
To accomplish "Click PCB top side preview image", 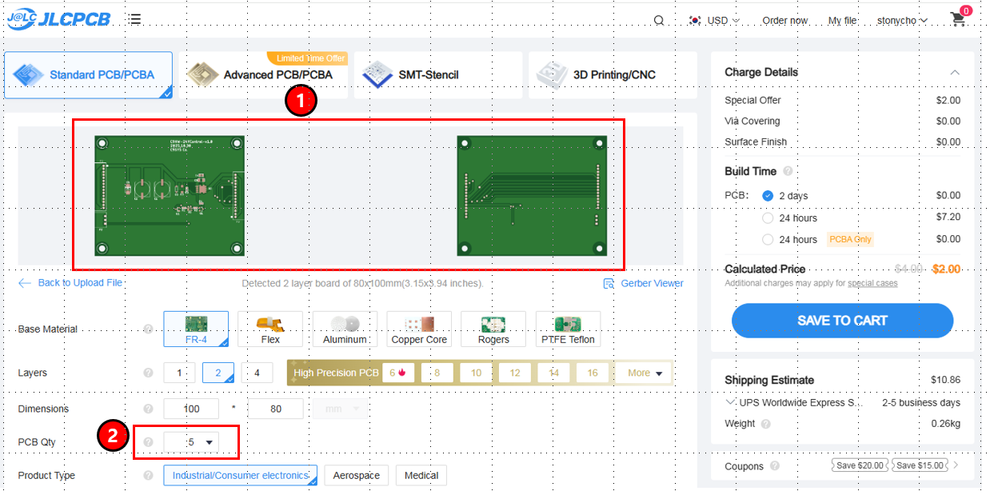I will point(170,196).
